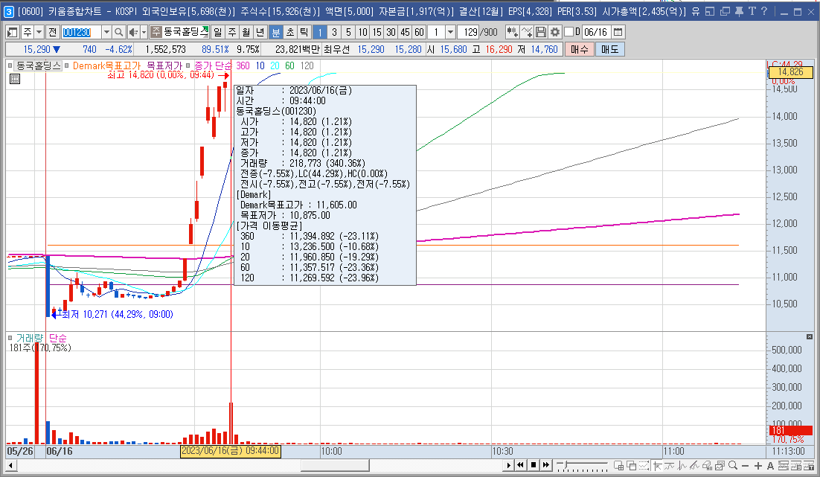The height and width of the screenshot is (477, 820).
Task: Click the bottom toolbar magnifier zoom icon
Action: 733,465
